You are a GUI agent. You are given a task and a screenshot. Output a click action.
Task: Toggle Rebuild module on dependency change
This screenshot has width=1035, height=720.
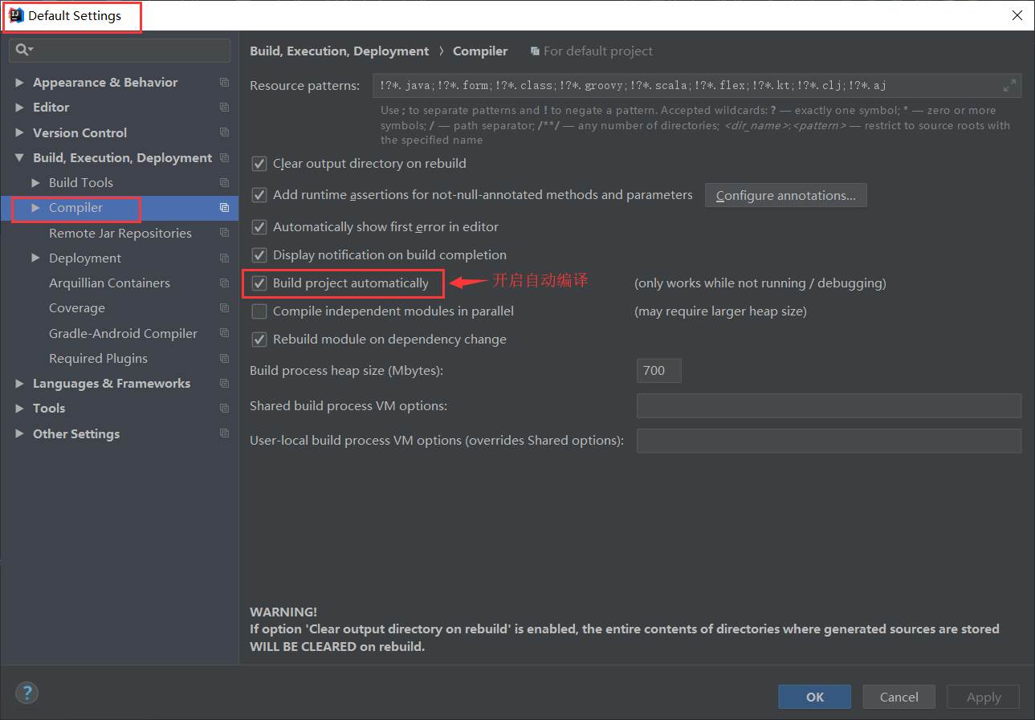(259, 340)
